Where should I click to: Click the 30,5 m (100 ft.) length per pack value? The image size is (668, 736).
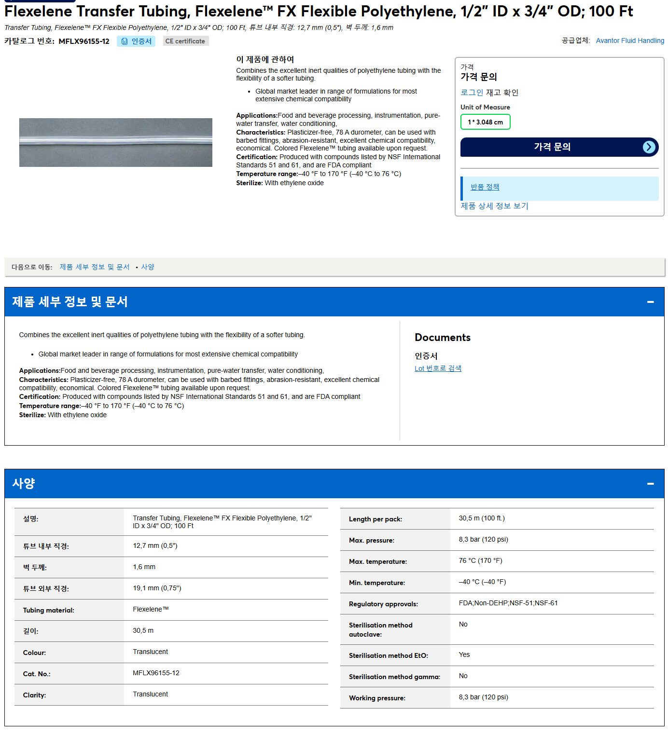coord(482,518)
